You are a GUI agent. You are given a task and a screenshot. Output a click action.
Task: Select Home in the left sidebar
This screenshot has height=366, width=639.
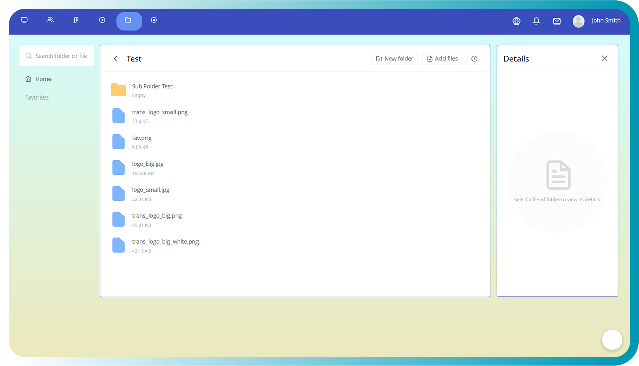coord(43,79)
